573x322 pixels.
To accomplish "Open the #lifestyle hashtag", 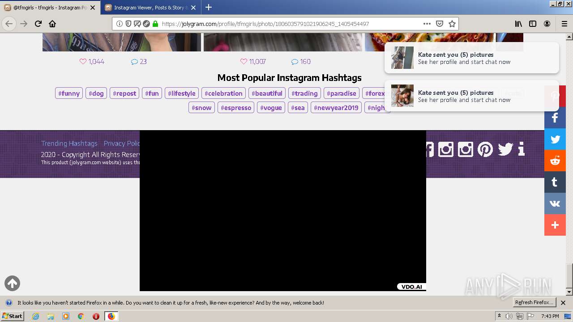I will point(182,93).
